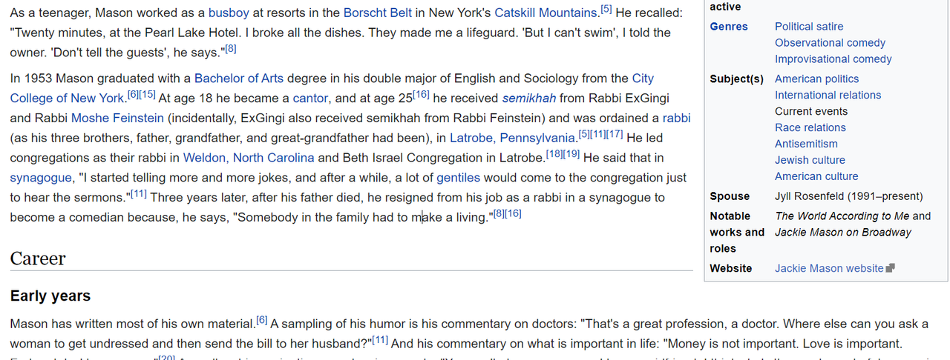This screenshot has width=950, height=360.
Task: Open Political satire genre link
Action: [809, 26]
